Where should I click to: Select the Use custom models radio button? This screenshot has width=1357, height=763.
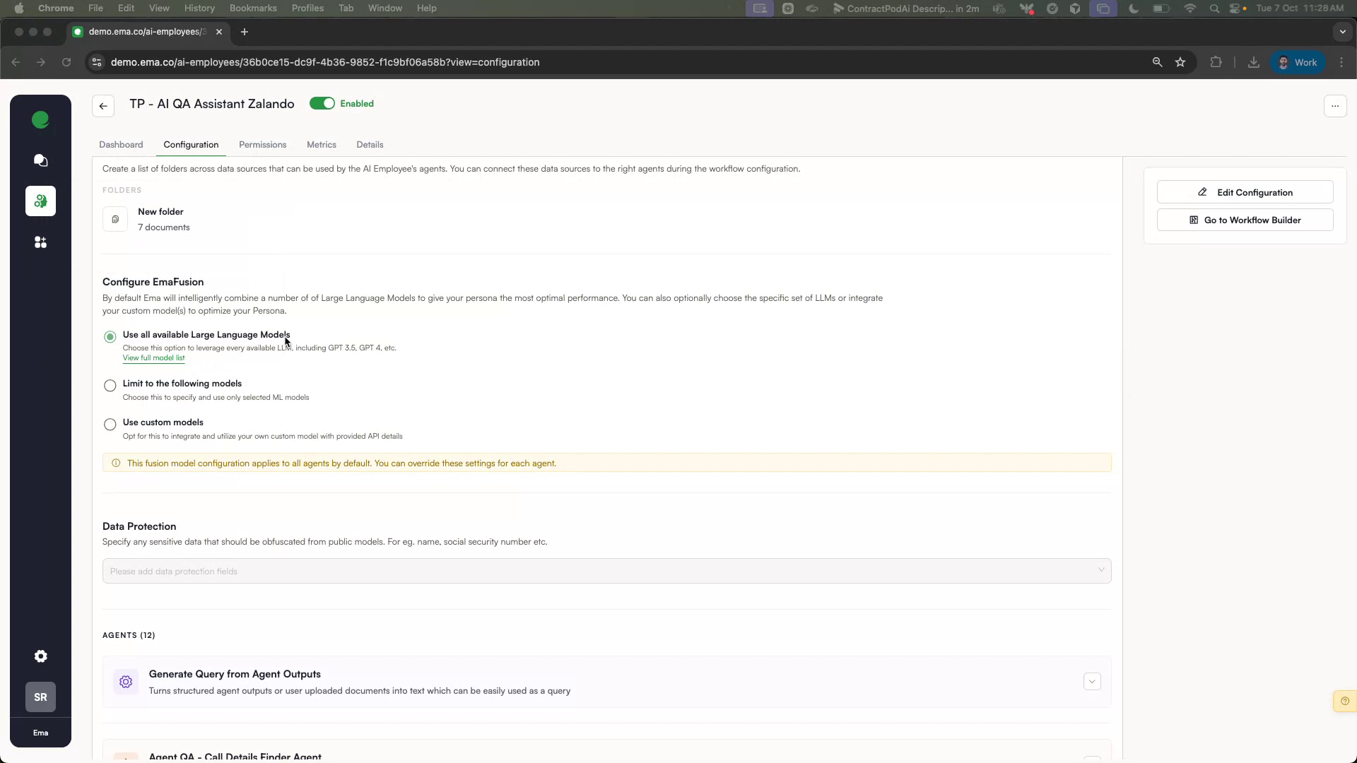coord(110,424)
